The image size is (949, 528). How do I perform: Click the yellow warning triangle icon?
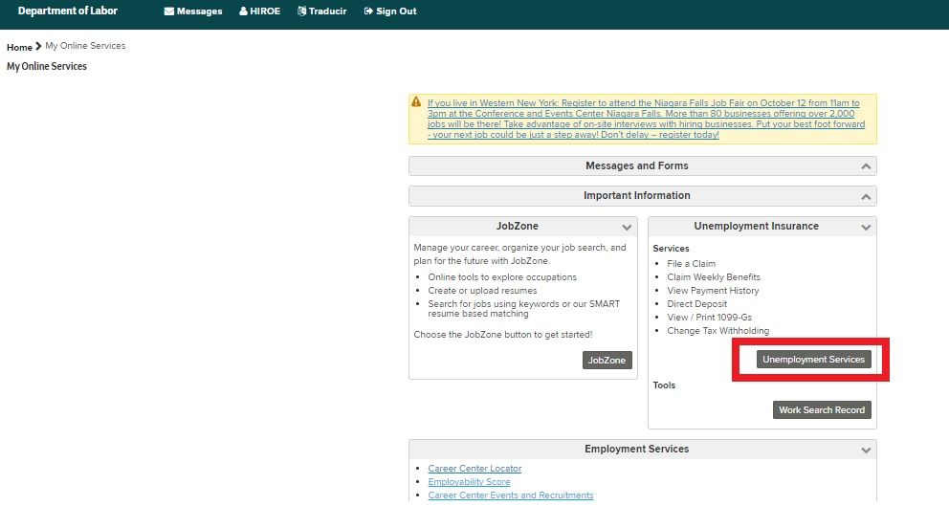pos(416,101)
